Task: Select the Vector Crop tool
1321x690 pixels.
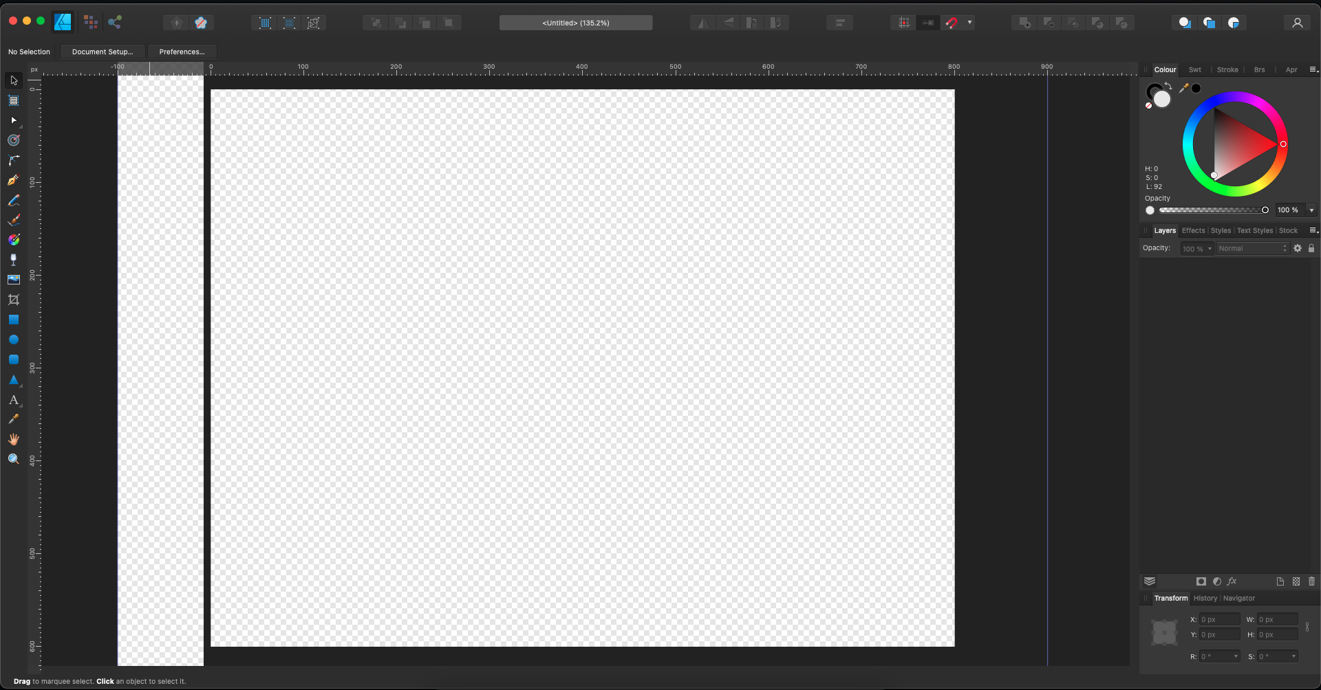Action: point(14,300)
